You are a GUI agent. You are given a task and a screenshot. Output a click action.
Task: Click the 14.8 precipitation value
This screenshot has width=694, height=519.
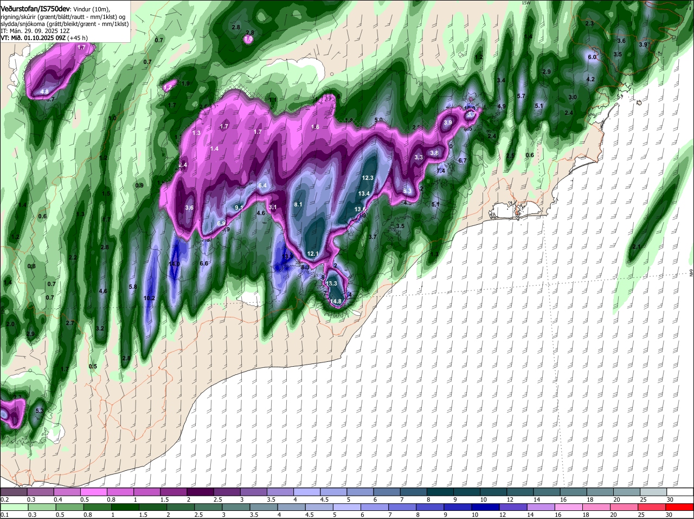(336, 301)
